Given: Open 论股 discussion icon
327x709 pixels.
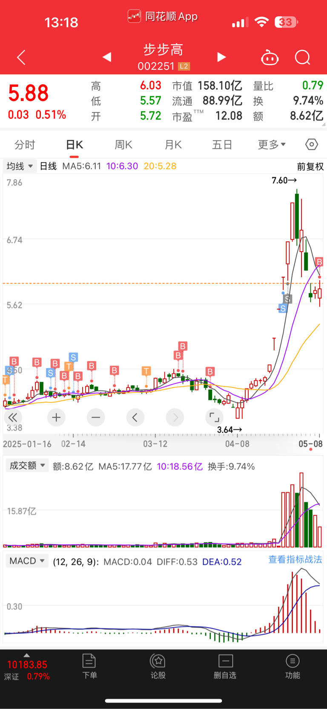Looking at the screenshot, I should click(158, 666).
